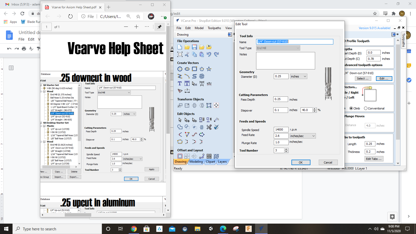Open Edge settings and more menu
Screen dimensions: 416x234
pos(163,16)
